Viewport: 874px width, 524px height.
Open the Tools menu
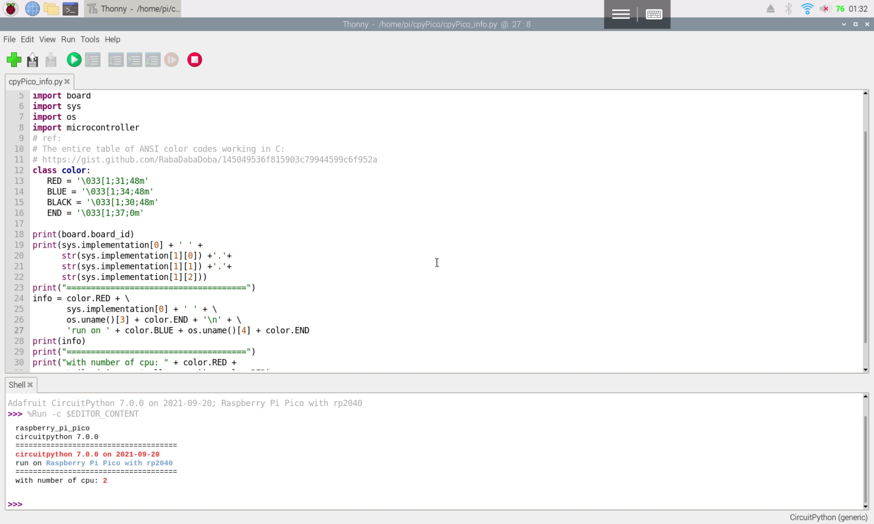(x=90, y=39)
